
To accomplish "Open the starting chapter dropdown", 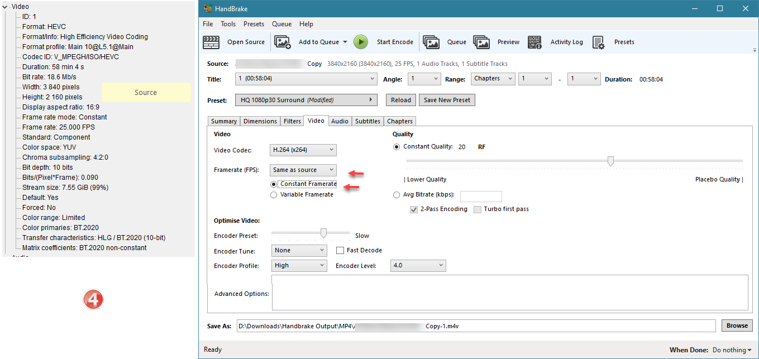I will click(x=535, y=79).
